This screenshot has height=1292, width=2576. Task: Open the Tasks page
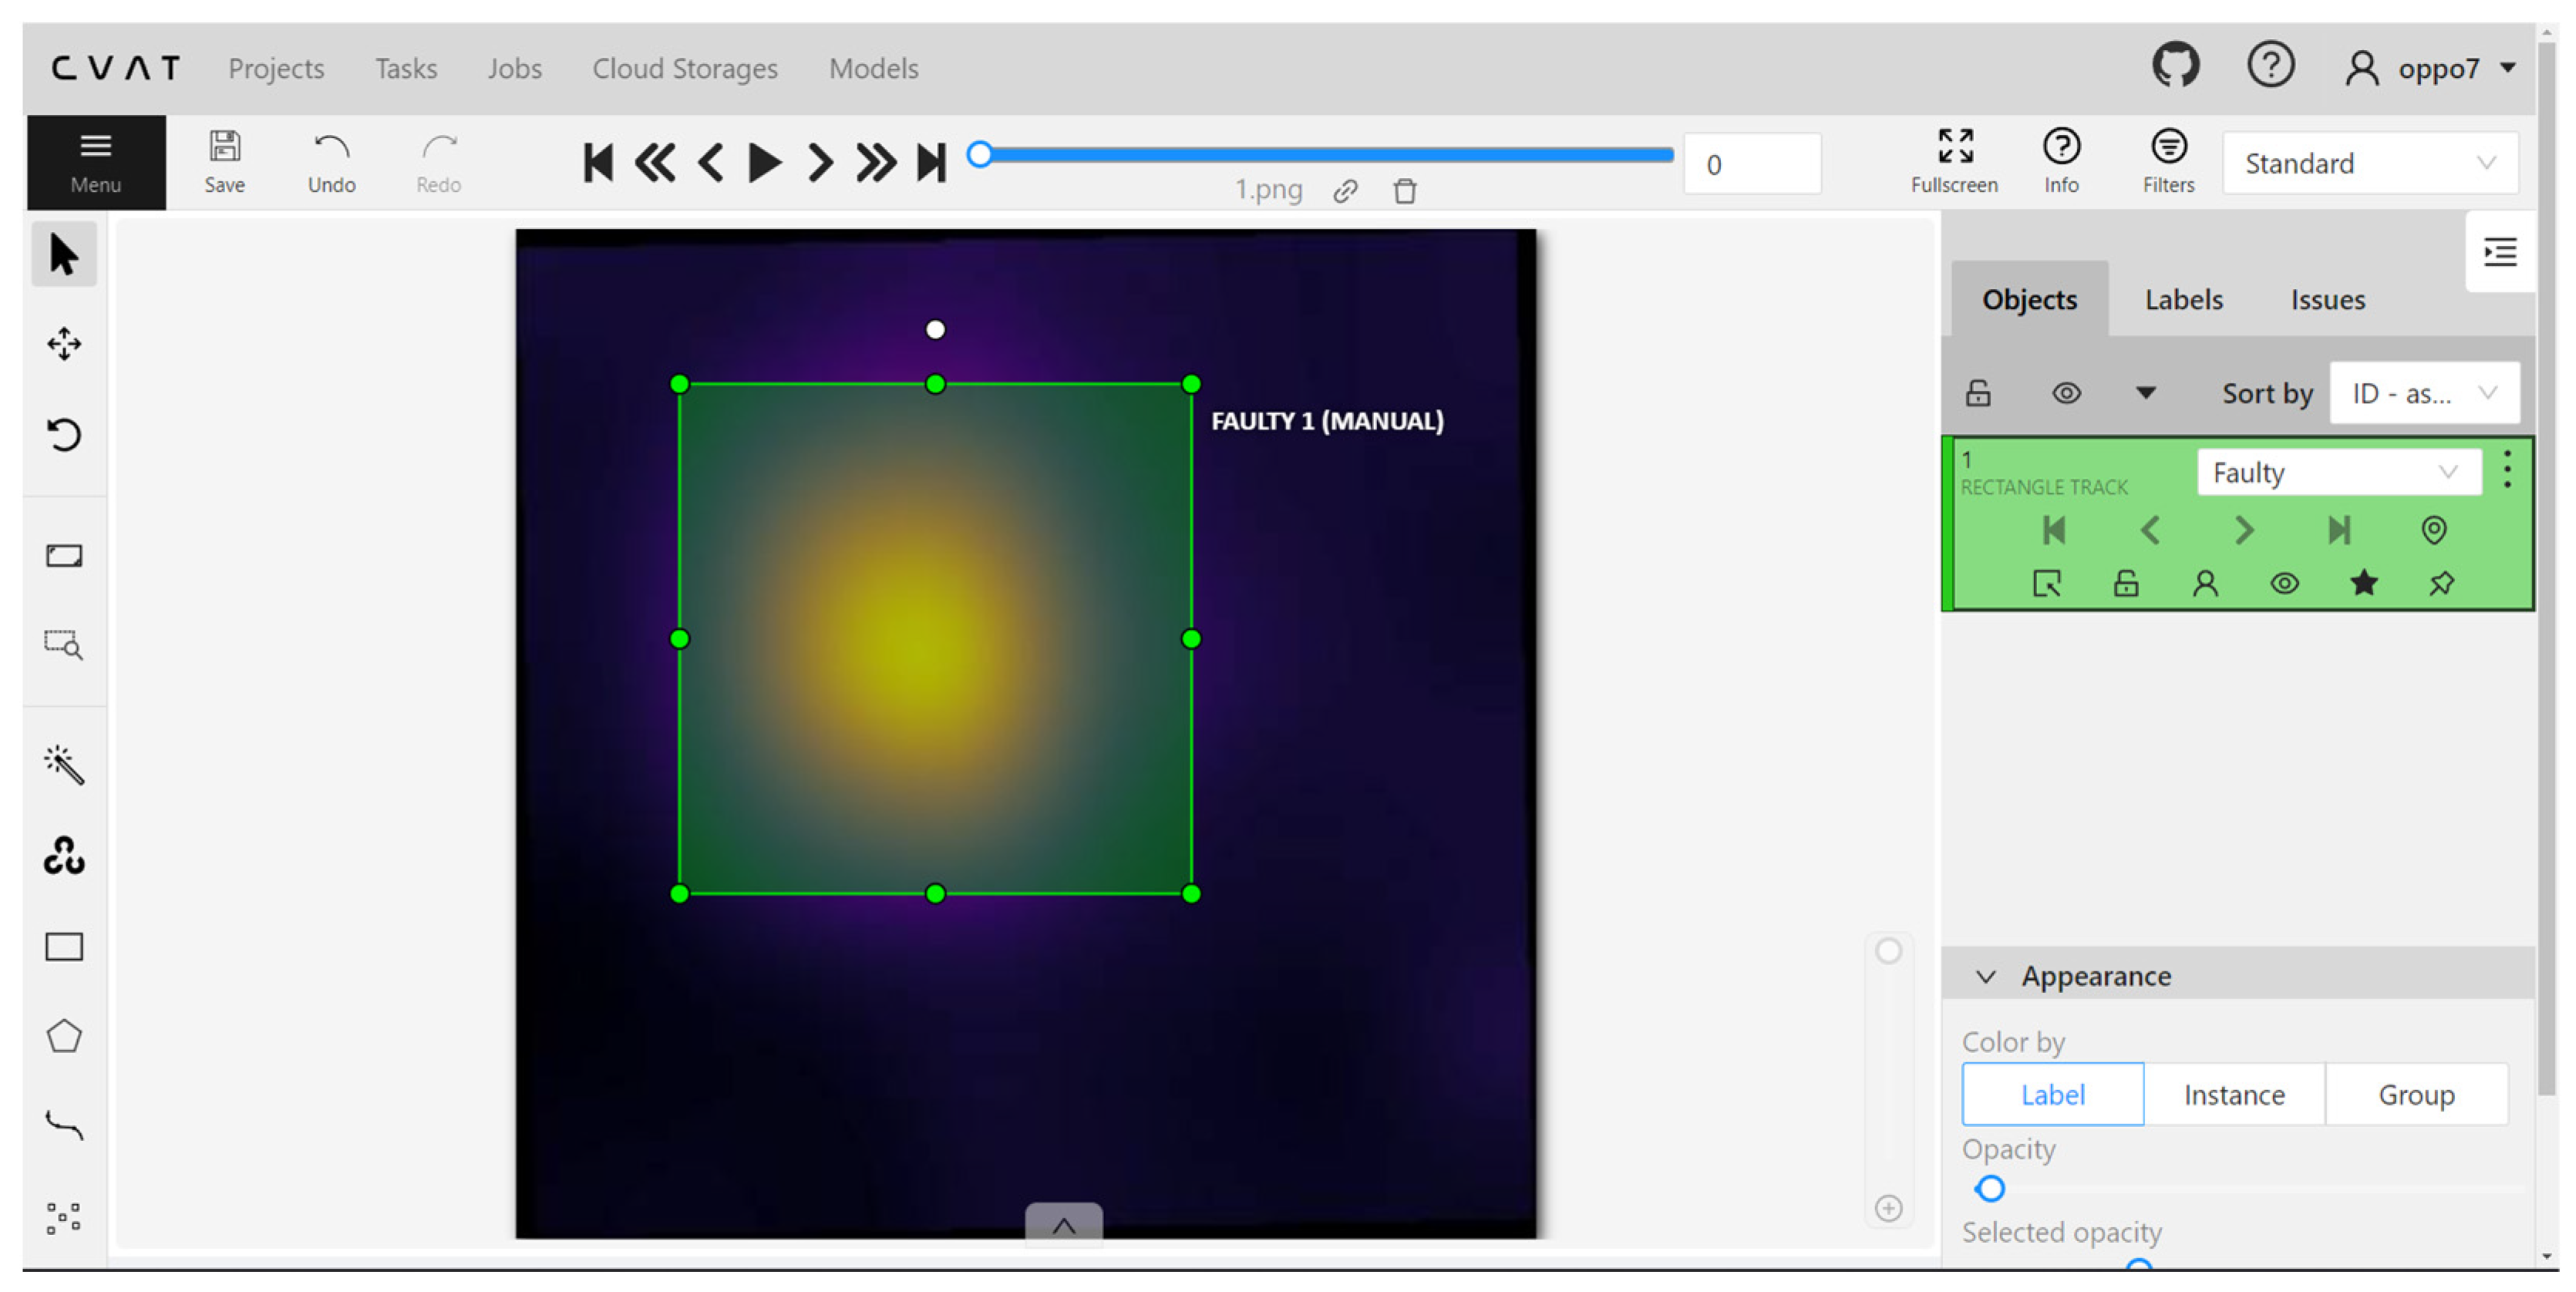click(x=406, y=68)
